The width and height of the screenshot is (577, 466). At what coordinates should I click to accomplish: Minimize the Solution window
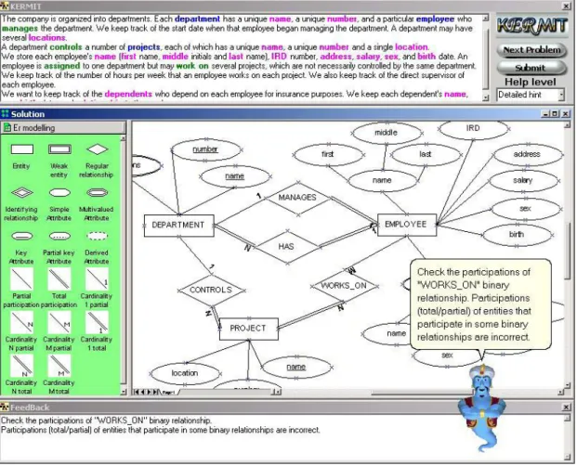tap(546, 114)
